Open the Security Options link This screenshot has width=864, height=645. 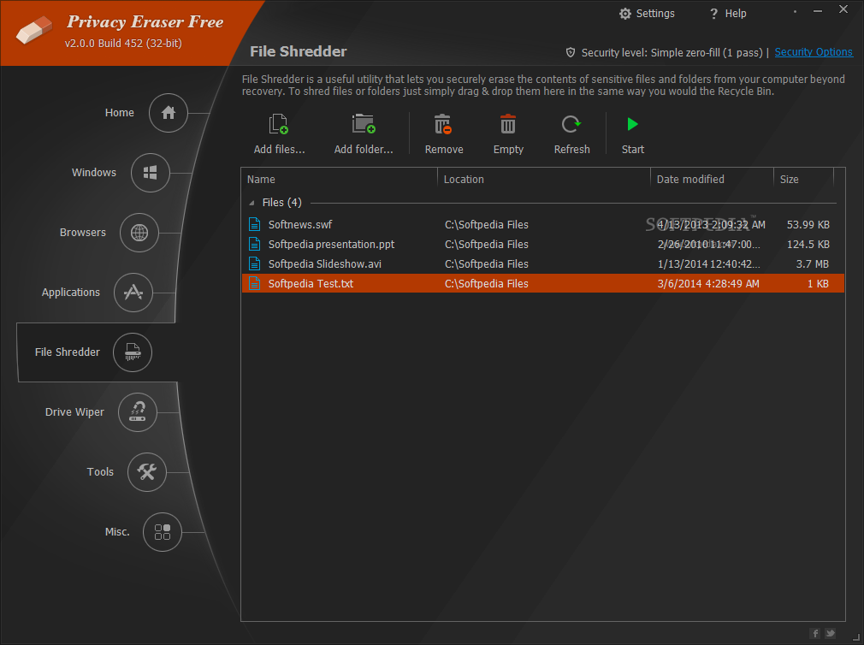(x=814, y=52)
